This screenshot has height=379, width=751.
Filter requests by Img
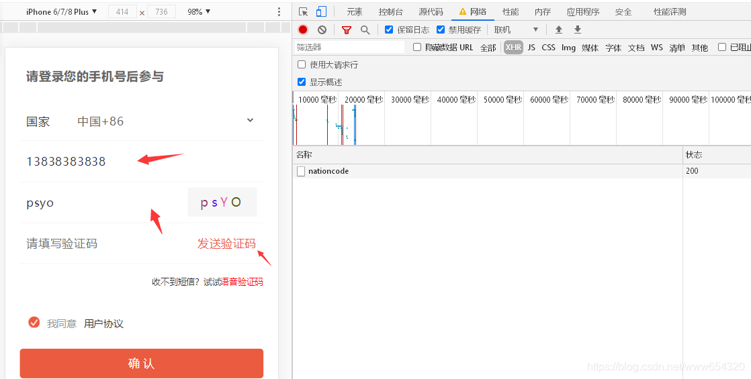click(x=568, y=48)
